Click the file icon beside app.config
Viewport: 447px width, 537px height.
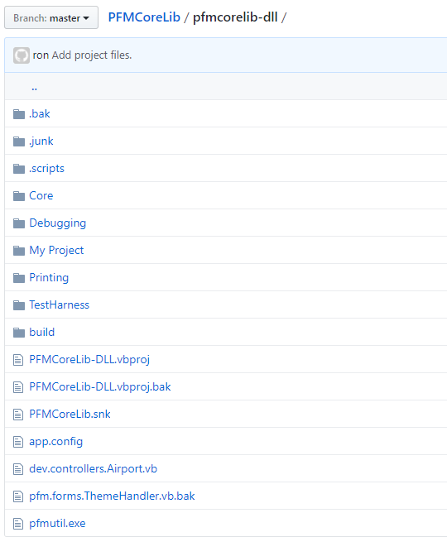click(x=18, y=442)
